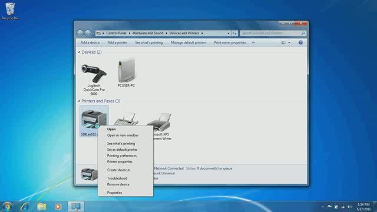Choose Set as default printer
The height and width of the screenshot is (212, 377).
[x=122, y=150]
